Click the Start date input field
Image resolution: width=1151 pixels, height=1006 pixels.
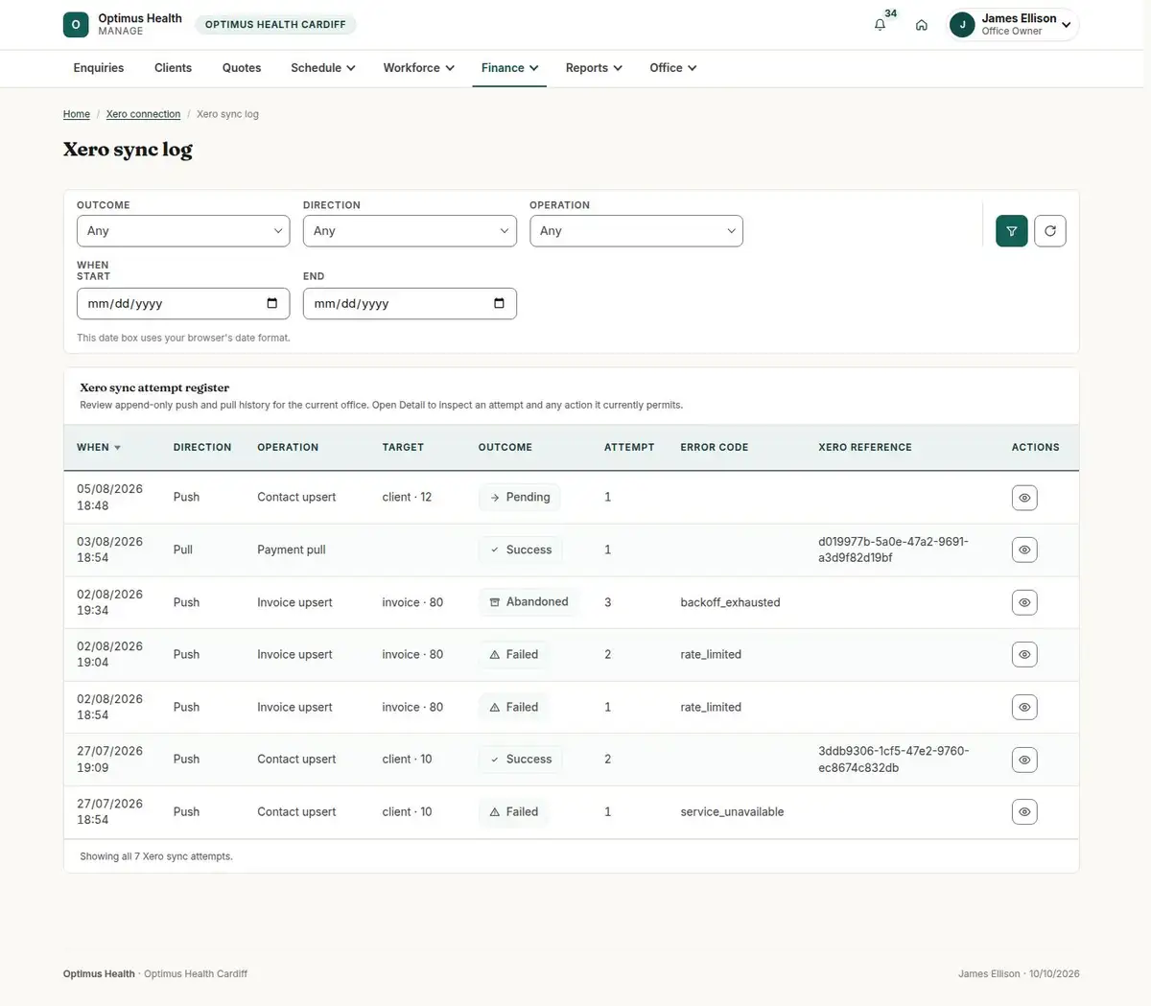click(183, 303)
